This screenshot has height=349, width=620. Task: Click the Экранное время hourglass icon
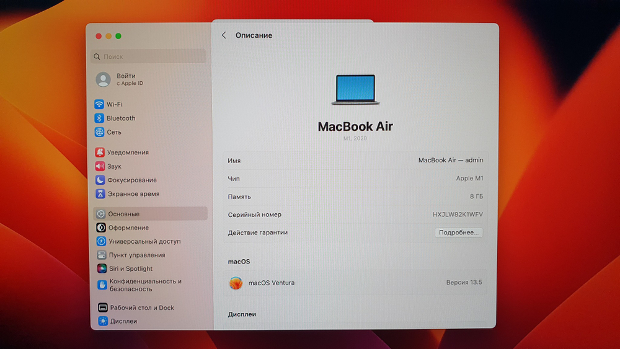pyautogui.click(x=100, y=193)
